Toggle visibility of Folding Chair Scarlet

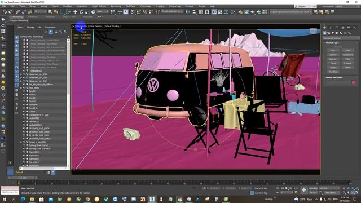(x=24, y=145)
